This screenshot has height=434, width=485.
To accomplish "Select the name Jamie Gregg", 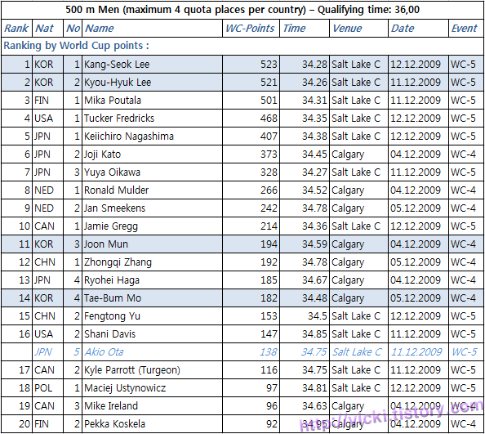I will point(111,226).
